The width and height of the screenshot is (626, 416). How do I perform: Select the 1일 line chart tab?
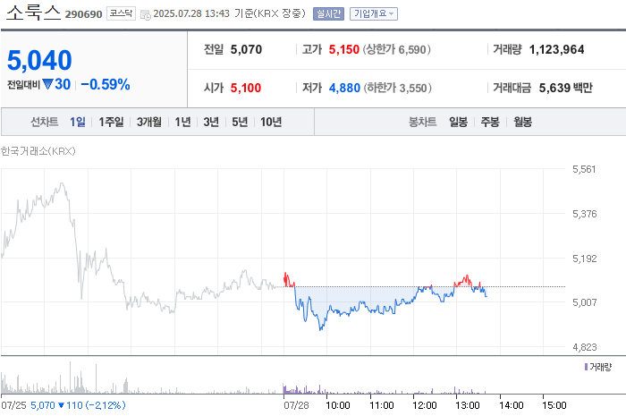[x=78, y=122]
